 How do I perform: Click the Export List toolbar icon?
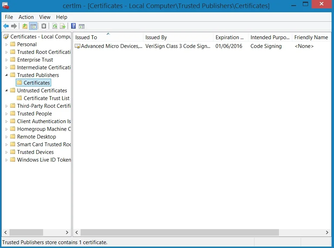pyautogui.click(x=63, y=26)
